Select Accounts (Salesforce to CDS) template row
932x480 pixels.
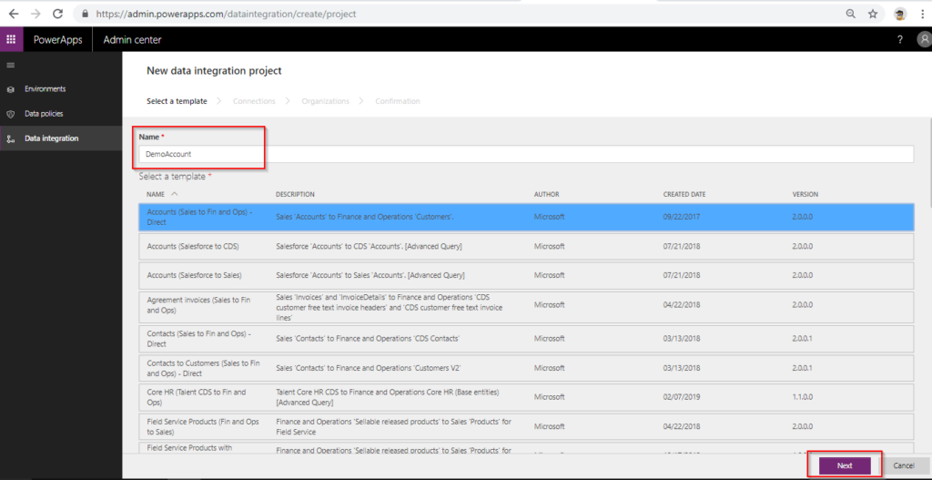coord(526,246)
